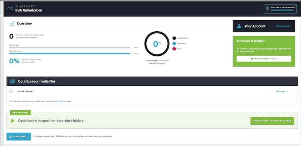Screen dimensions: 301x146
Task: Click the Imagify box icon in header
Action: click(10, 9)
